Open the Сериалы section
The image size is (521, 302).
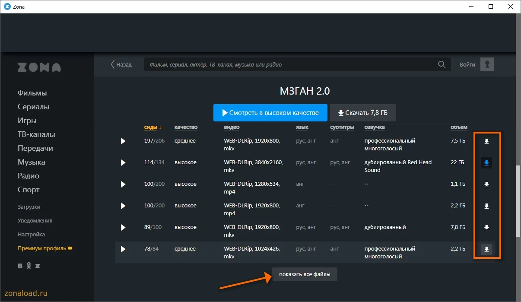coord(33,107)
